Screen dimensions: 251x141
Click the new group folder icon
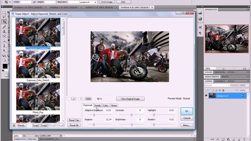pos(234,139)
